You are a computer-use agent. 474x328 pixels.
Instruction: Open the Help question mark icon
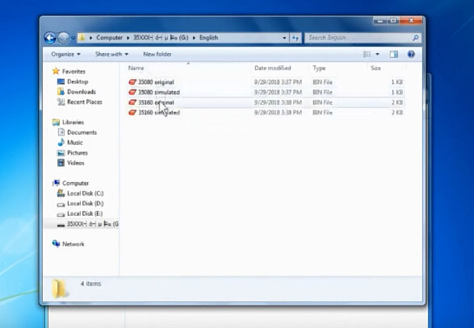[x=411, y=54]
